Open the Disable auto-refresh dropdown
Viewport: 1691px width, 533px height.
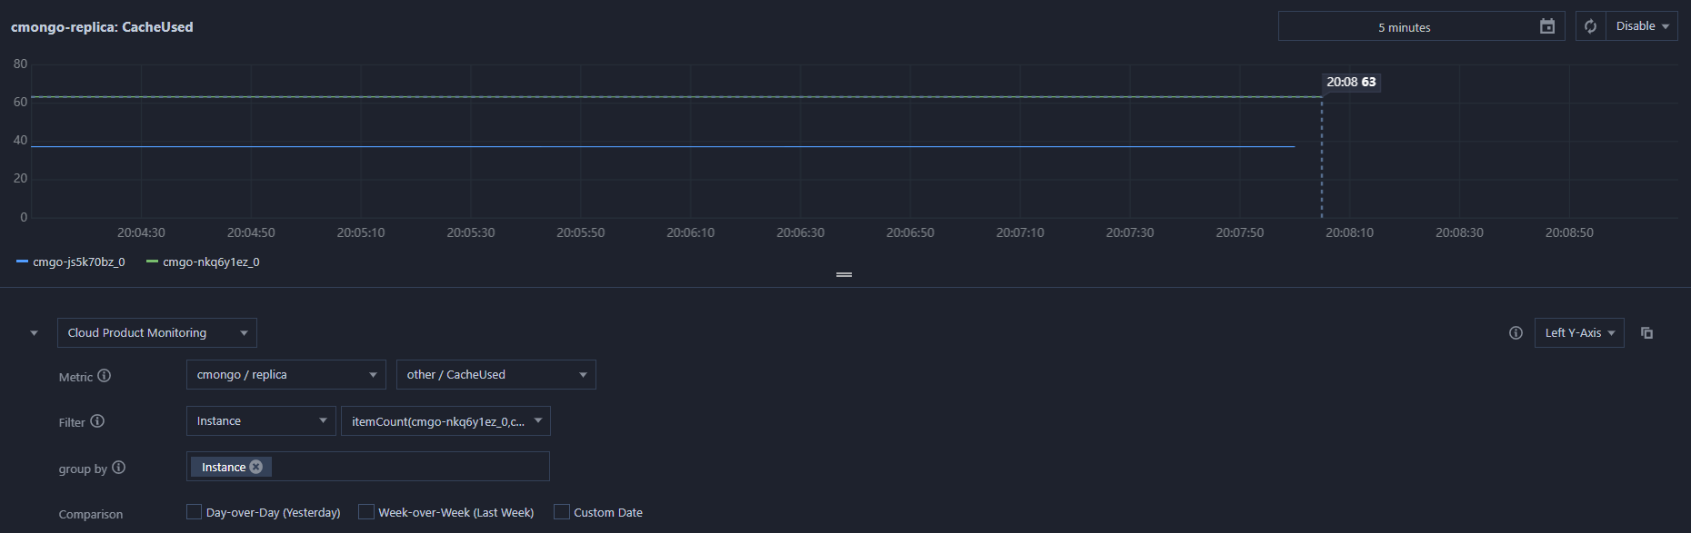(x=1641, y=26)
